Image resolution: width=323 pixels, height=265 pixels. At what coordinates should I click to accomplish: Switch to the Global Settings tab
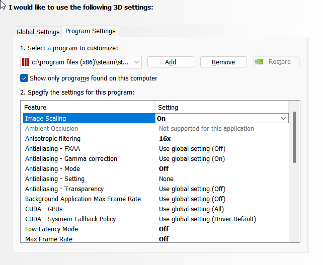pyautogui.click(x=38, y=32)
